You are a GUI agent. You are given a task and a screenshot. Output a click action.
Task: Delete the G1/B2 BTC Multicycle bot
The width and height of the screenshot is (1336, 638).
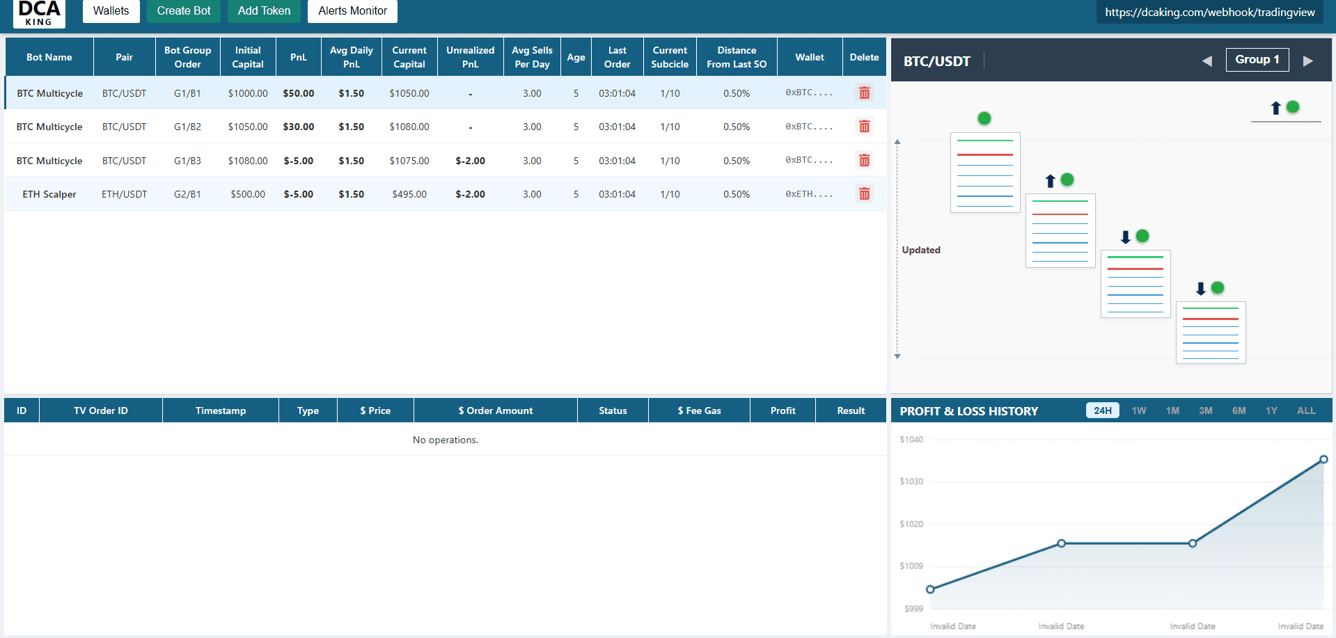pos(864,126)
